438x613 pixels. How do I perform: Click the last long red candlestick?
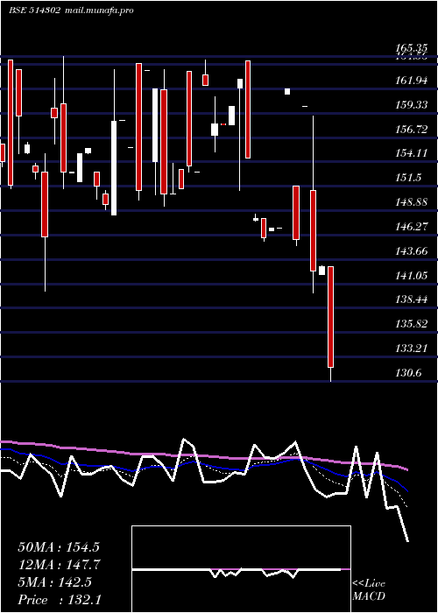click(x=330, y=317)
